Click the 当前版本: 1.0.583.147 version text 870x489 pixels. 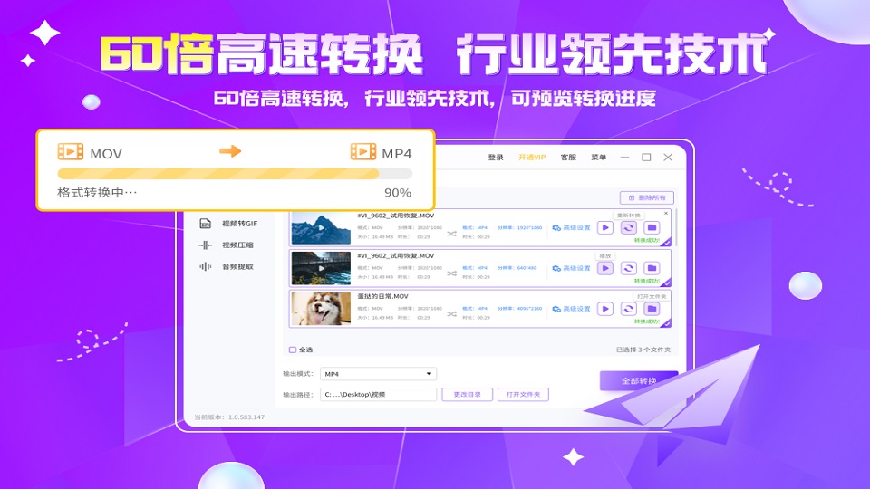pos(229,417)
